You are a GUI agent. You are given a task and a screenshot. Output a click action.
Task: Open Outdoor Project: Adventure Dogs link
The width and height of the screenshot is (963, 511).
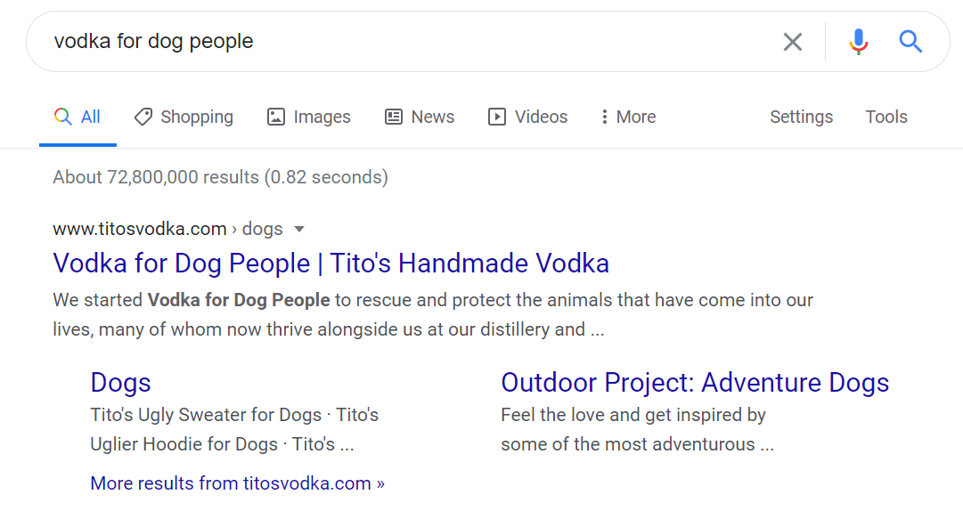(x=695, y=382)
